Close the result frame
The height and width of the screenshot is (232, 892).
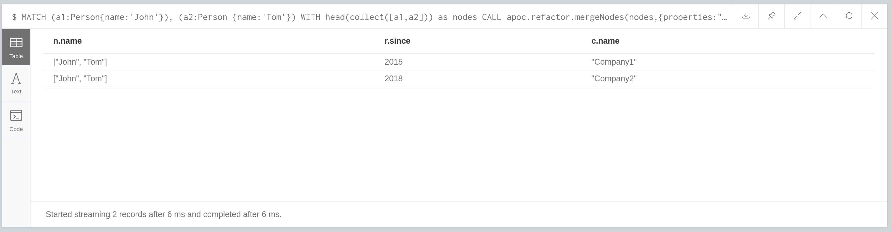pos(875,16)
